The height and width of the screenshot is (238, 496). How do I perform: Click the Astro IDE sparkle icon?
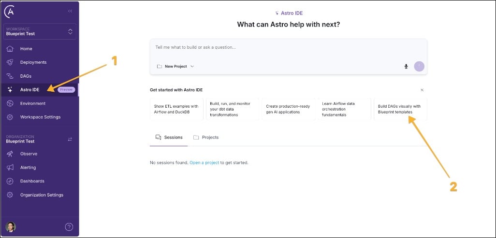click(10, 90)
